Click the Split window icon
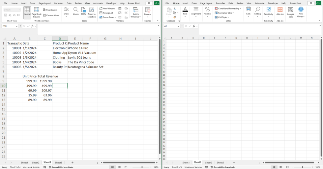This screenshot has width=323, height=169. pyautogui.click(x=120, y=9)
